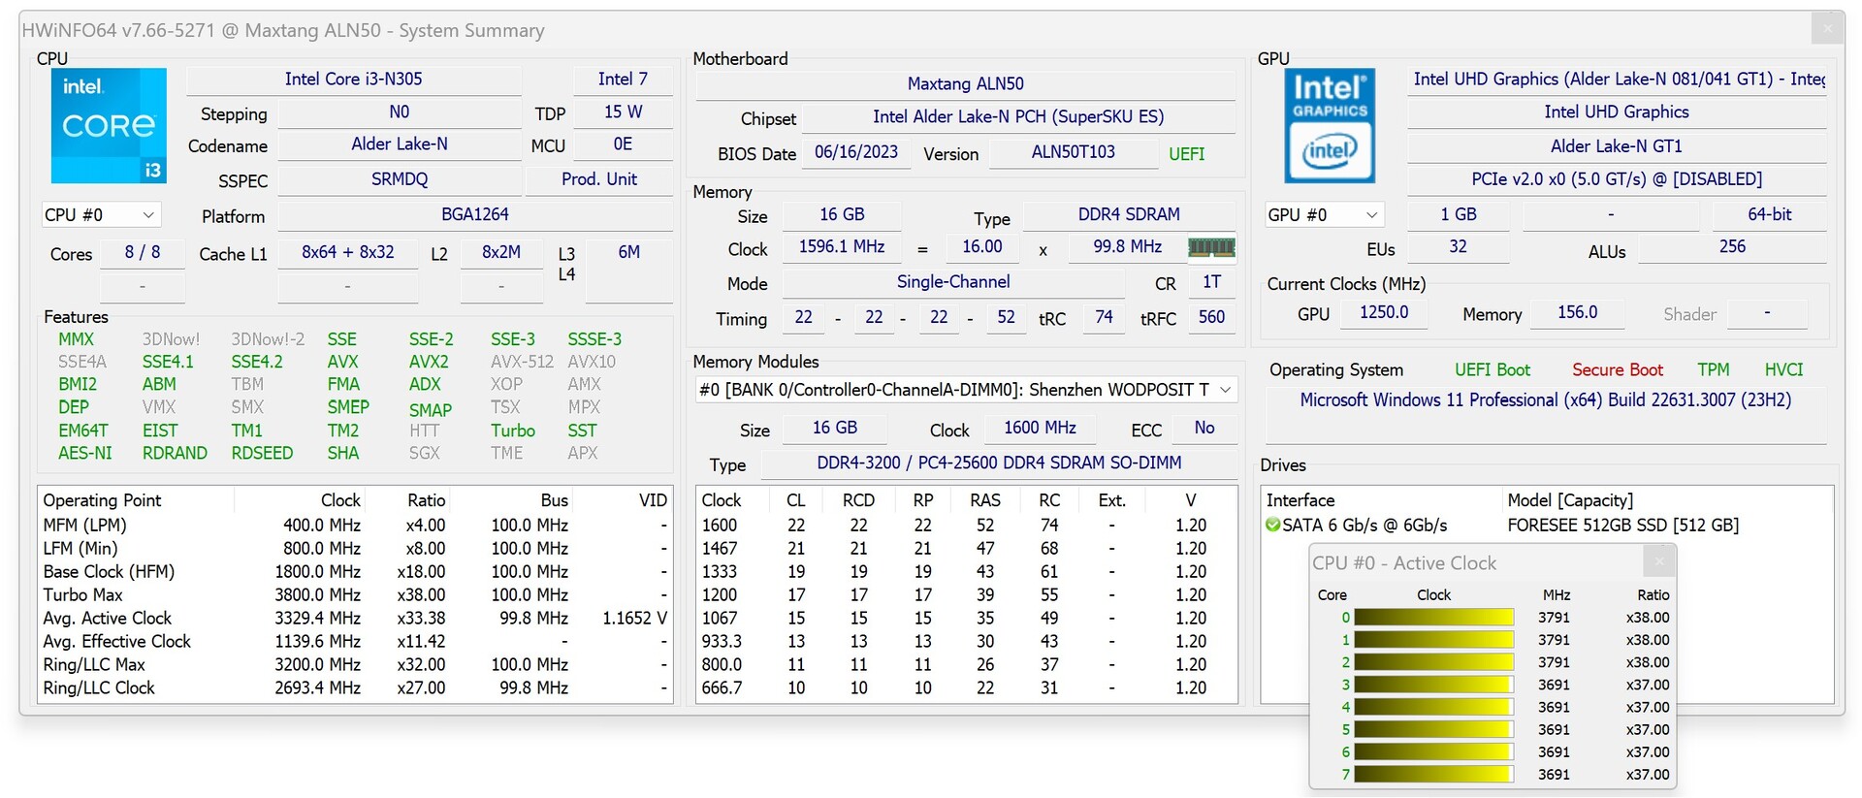Click the AVX-512 greyed feature label

pos(522,362)
